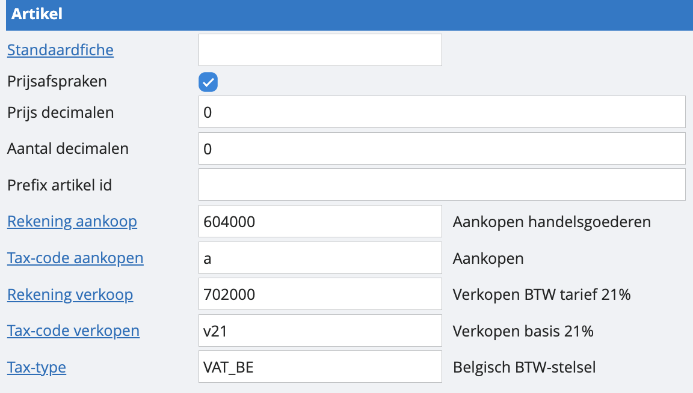The width and height of the screenshot is (693, 393).
Task: Select the Aantal decimalen input field
Action: (442, 148)
